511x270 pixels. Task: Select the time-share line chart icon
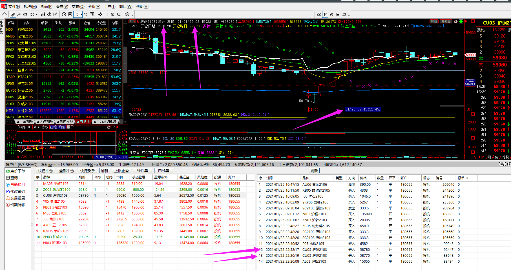pos(319,14)
